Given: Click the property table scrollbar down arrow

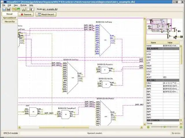Looking at the screenshot, I should click(181, 120).
